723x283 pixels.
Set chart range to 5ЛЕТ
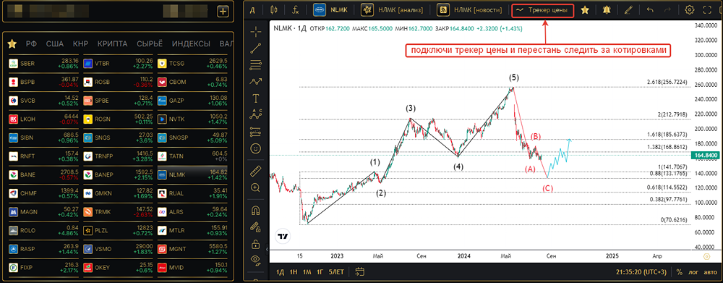coord(336,272)
